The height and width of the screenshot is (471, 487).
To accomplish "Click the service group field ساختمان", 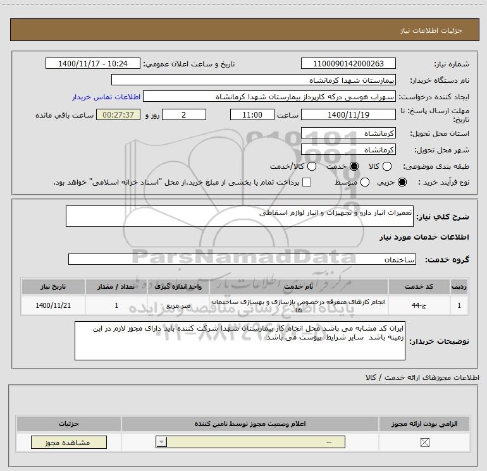I will [x=242, y=260].
